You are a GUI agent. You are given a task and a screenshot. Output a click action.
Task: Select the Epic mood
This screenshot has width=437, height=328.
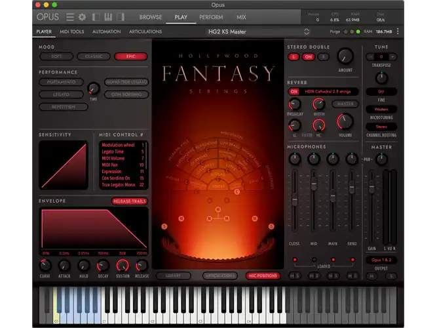tap(131, 56)
